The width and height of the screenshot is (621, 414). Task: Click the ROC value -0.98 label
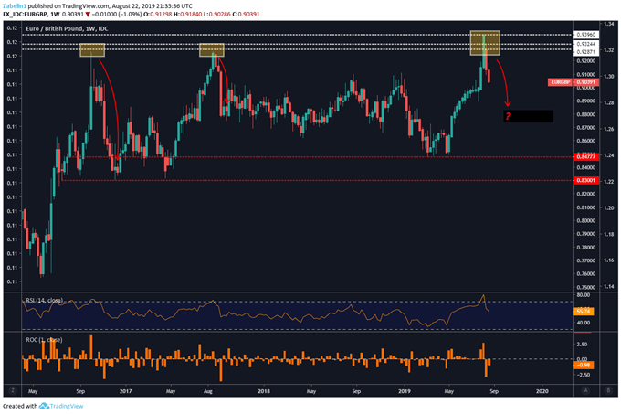(583, 365)
